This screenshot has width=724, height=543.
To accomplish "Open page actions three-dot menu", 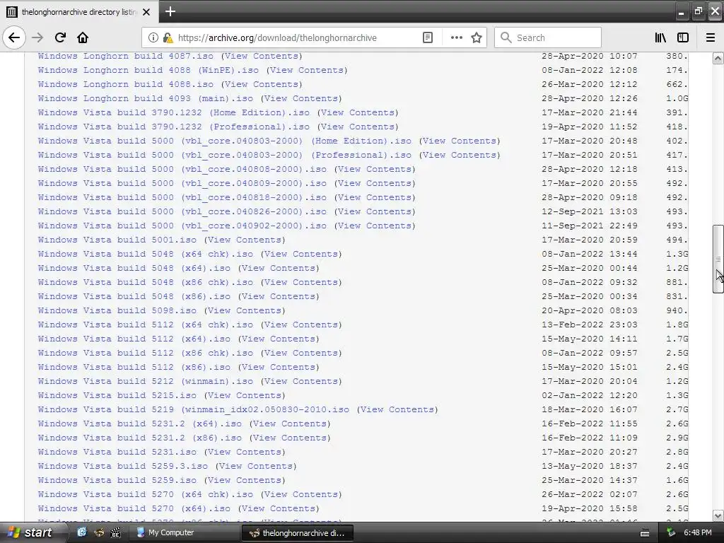I will tap(456, 38).
